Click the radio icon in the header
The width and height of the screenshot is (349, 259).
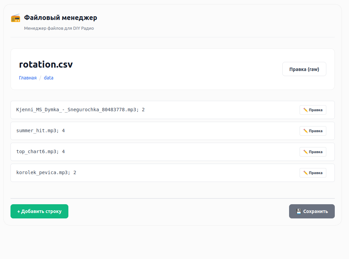point(16,18)
